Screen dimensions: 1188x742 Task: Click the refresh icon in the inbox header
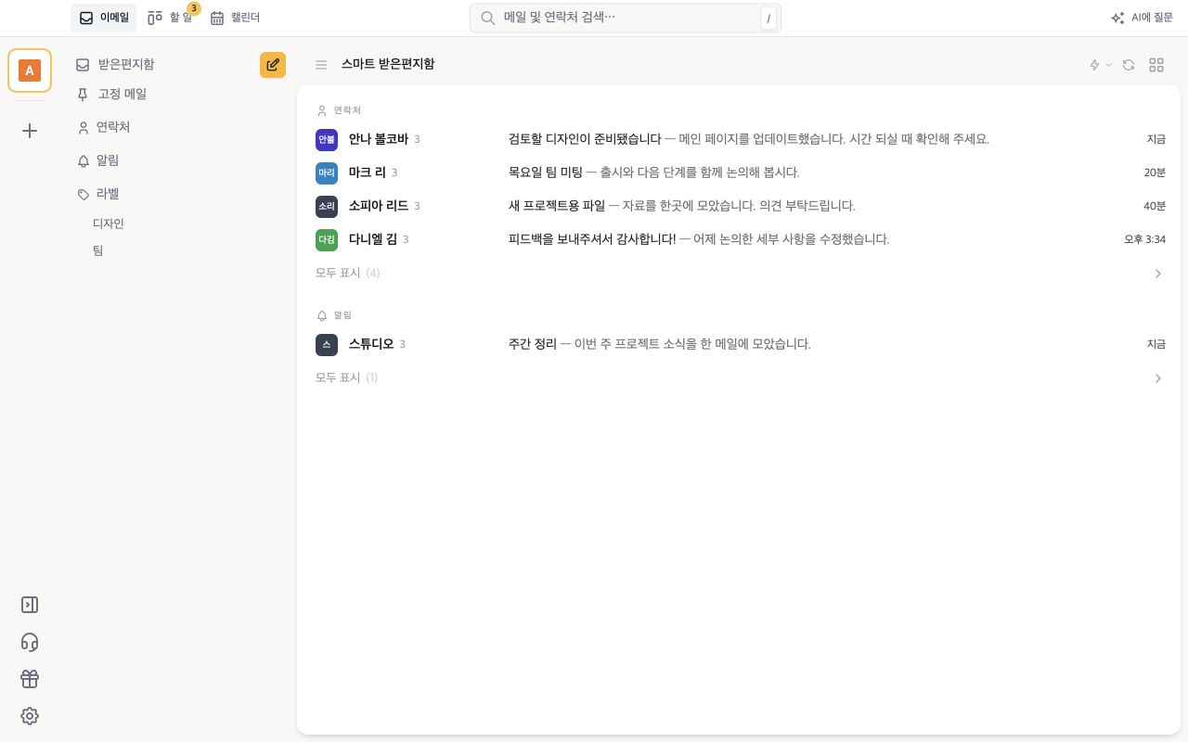(x=1129, y=65)
